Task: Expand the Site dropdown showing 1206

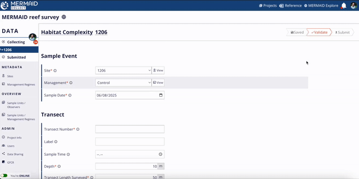Action: 123,71
